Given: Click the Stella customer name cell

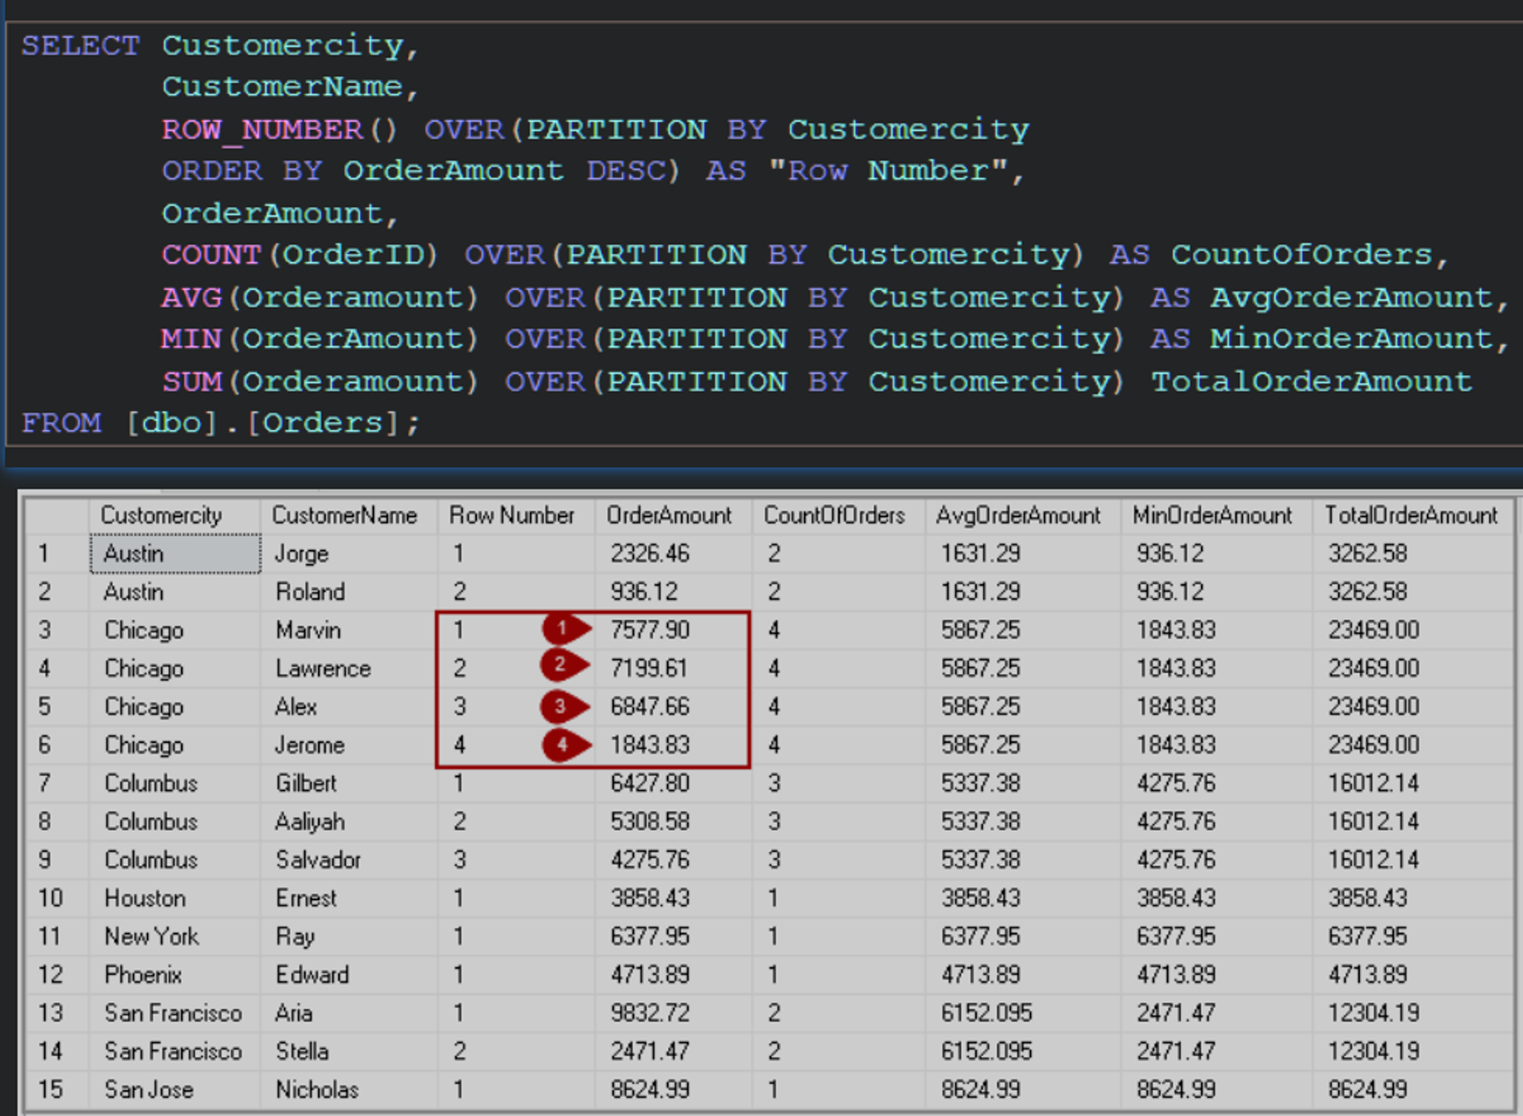Looking at the screenshot, I should [349, 1051].
